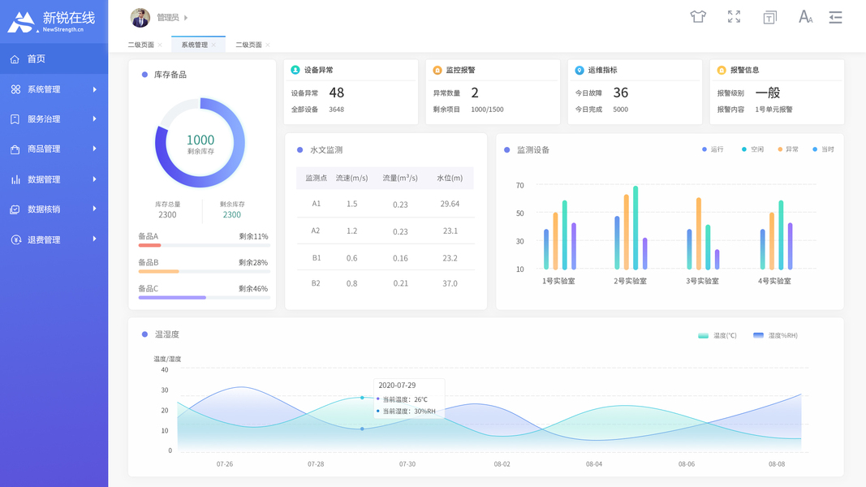Select the A1 monitoring point row
This screenshot has width=866, height=487.
(386, 204)
